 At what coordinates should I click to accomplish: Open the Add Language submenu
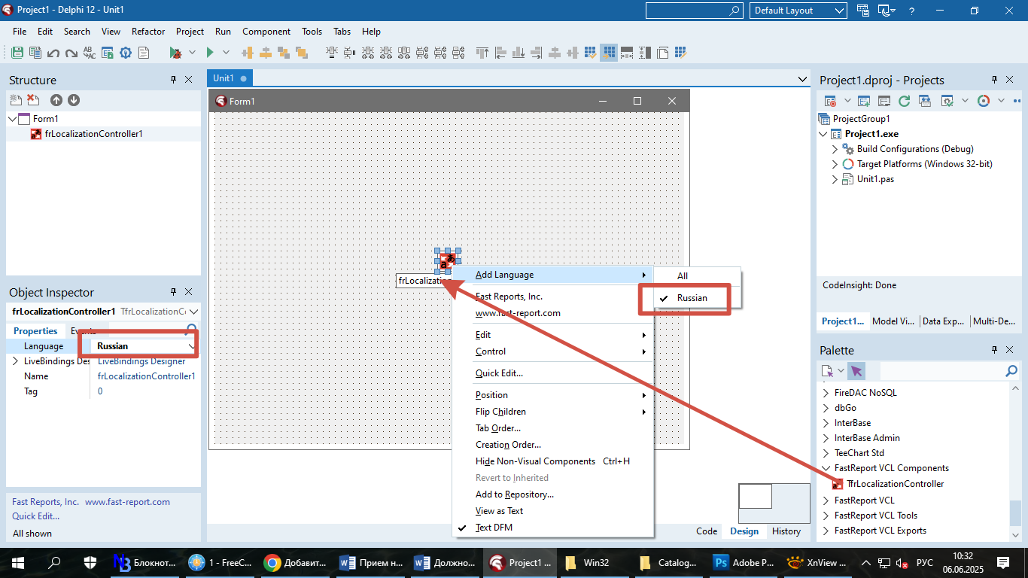pyautogui.click(x=553, y=275)
